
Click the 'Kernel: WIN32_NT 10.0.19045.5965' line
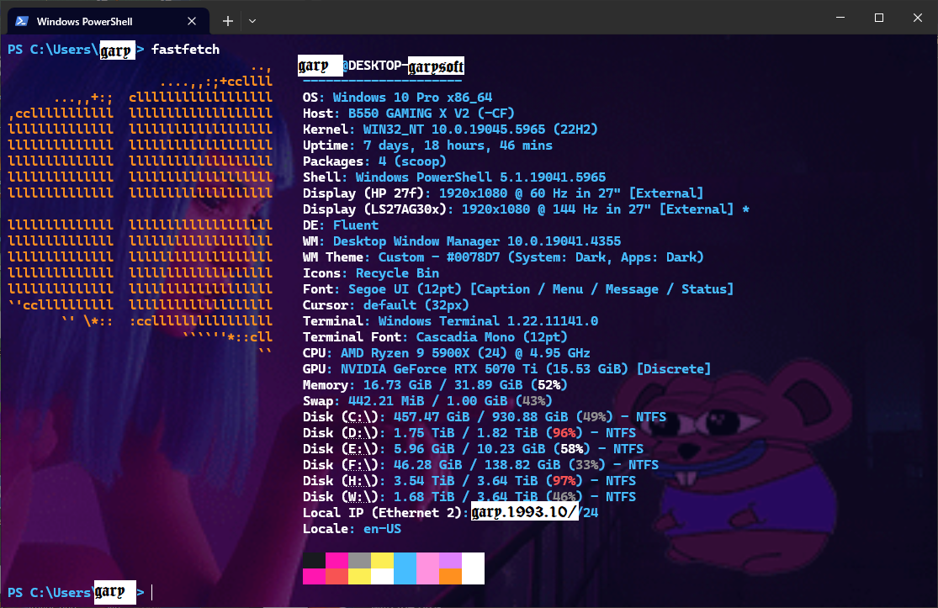450,130
